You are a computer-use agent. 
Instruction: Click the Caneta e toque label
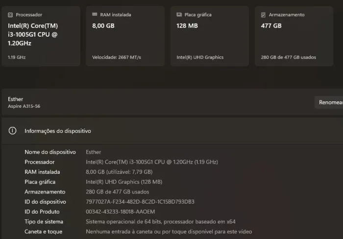43,232
